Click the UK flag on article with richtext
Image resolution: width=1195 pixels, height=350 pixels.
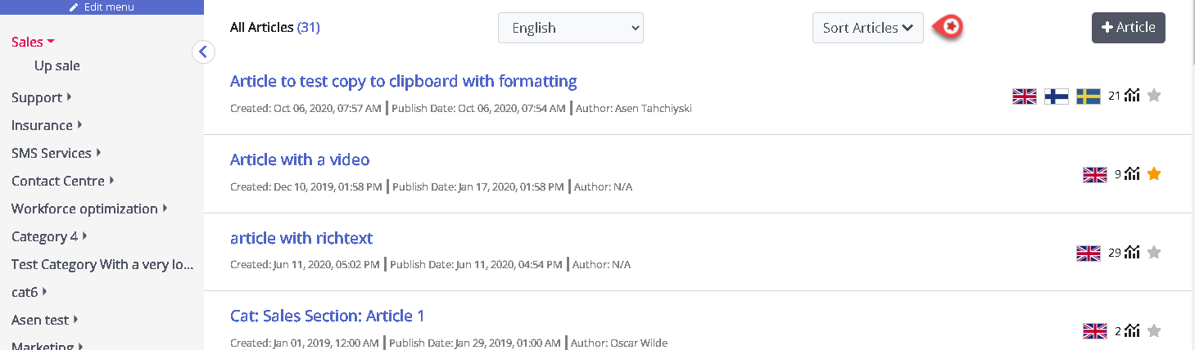(1088, 254)
